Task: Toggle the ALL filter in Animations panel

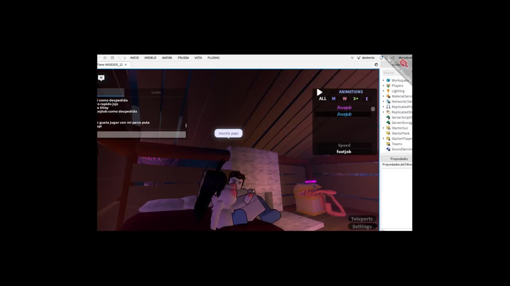Action: pos(323,99)
